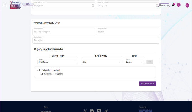
Task: Open the Child party dropdown
Action: [101, 62]
